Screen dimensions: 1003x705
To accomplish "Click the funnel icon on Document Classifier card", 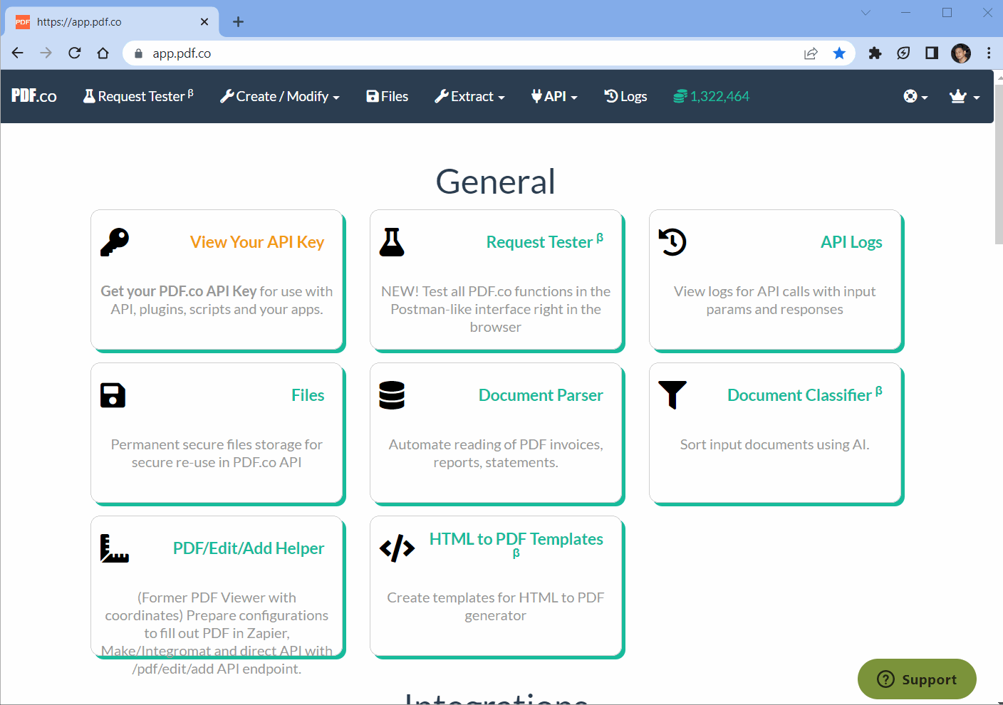I will coord(672,395).
